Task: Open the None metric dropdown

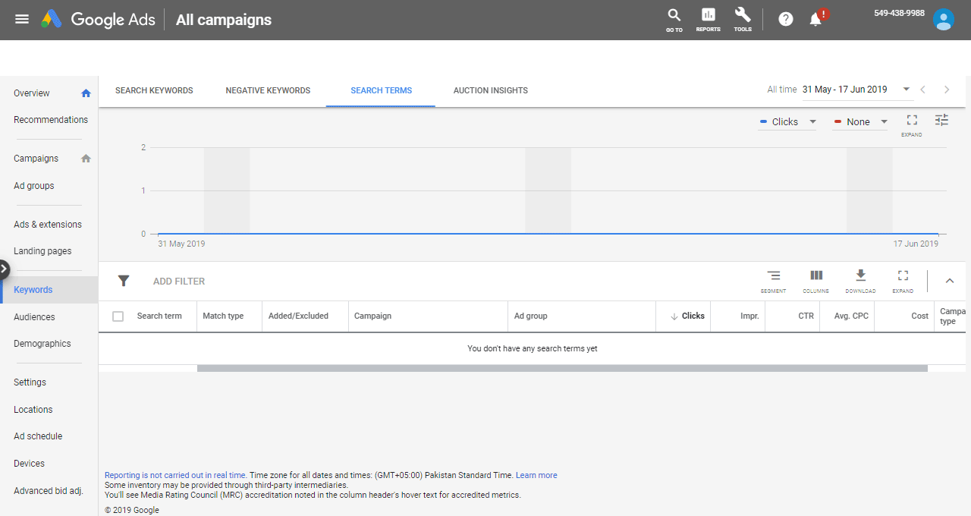Action: (860, 121)
